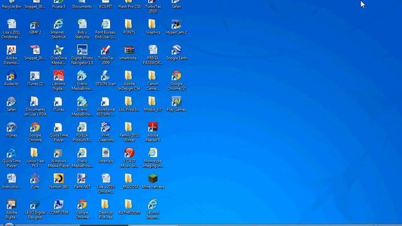This screenshot has width=402, height=226.
Task: Select the KCS PIT label
Action: pyautogui.click(x=106, y=7)
